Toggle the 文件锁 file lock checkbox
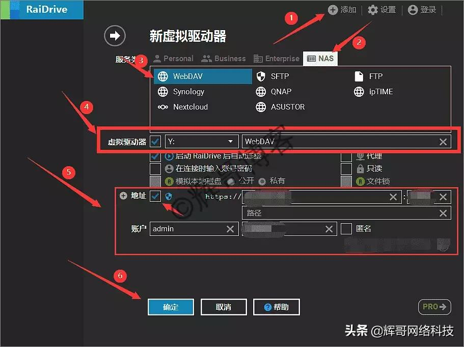The image size is (464, 347). click(346, 181)
